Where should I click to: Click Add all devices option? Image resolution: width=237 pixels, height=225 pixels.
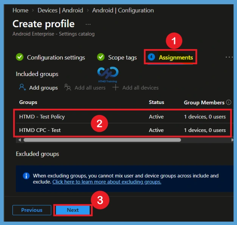click(x=136, y=88)
